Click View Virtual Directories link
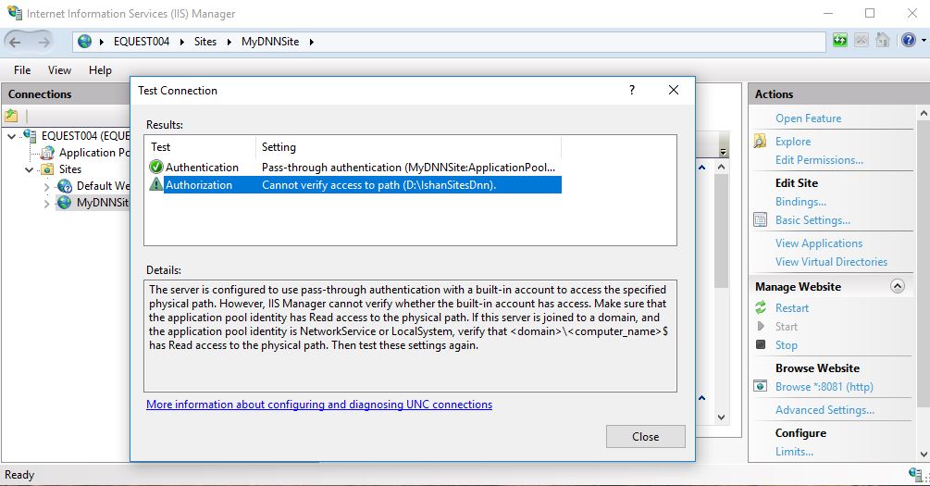 (831, 262)
